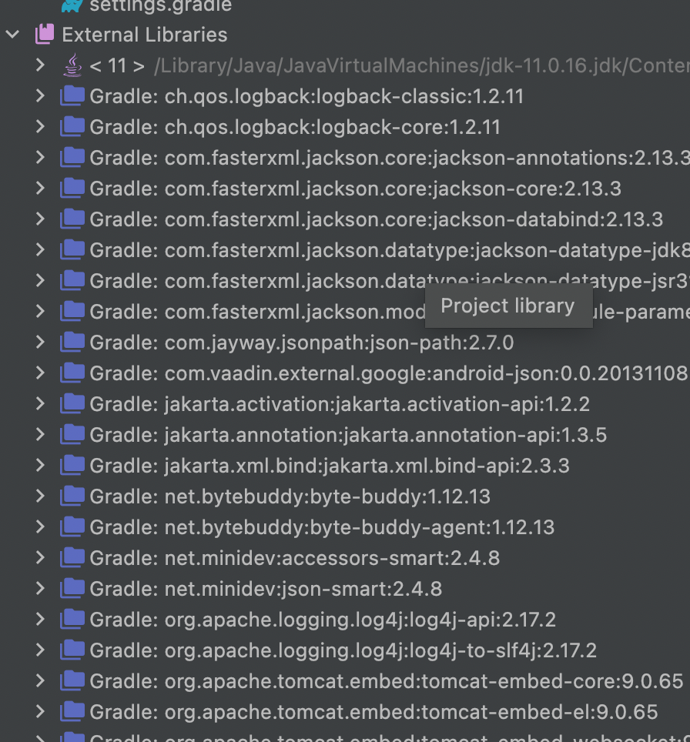Select Gradle: ch.qos.logback:logback-core:1.2.11
Screen dimensions: 690x742
295,127
